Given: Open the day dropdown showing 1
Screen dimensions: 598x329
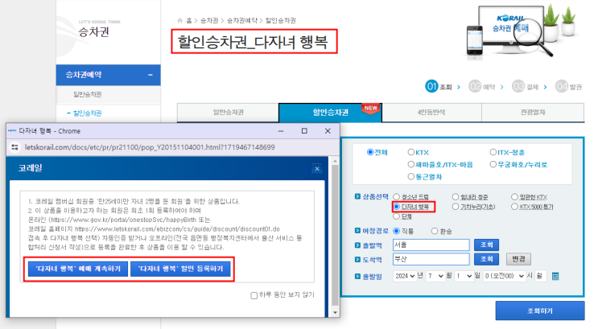Looking at the screenshot, I should click(464, 276).
